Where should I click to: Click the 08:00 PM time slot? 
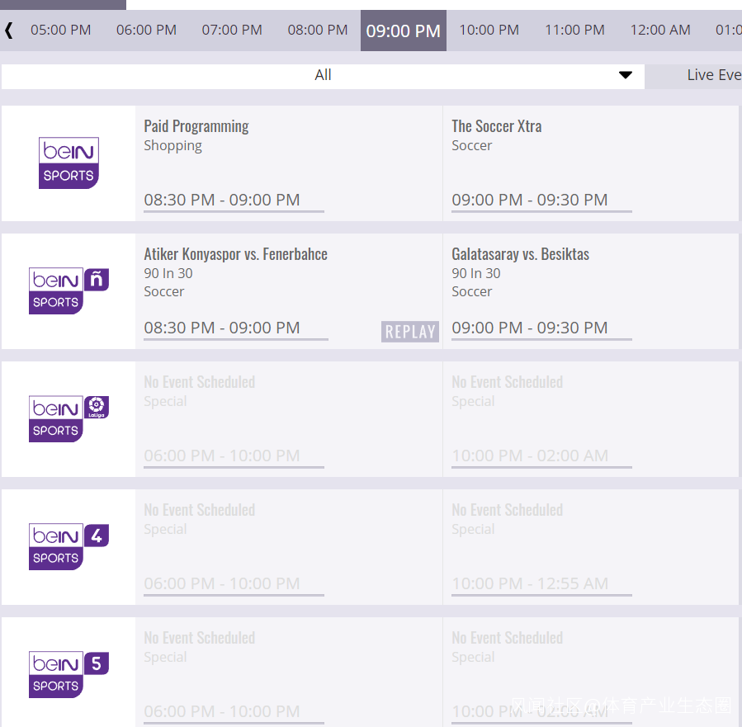pos(318,31)
